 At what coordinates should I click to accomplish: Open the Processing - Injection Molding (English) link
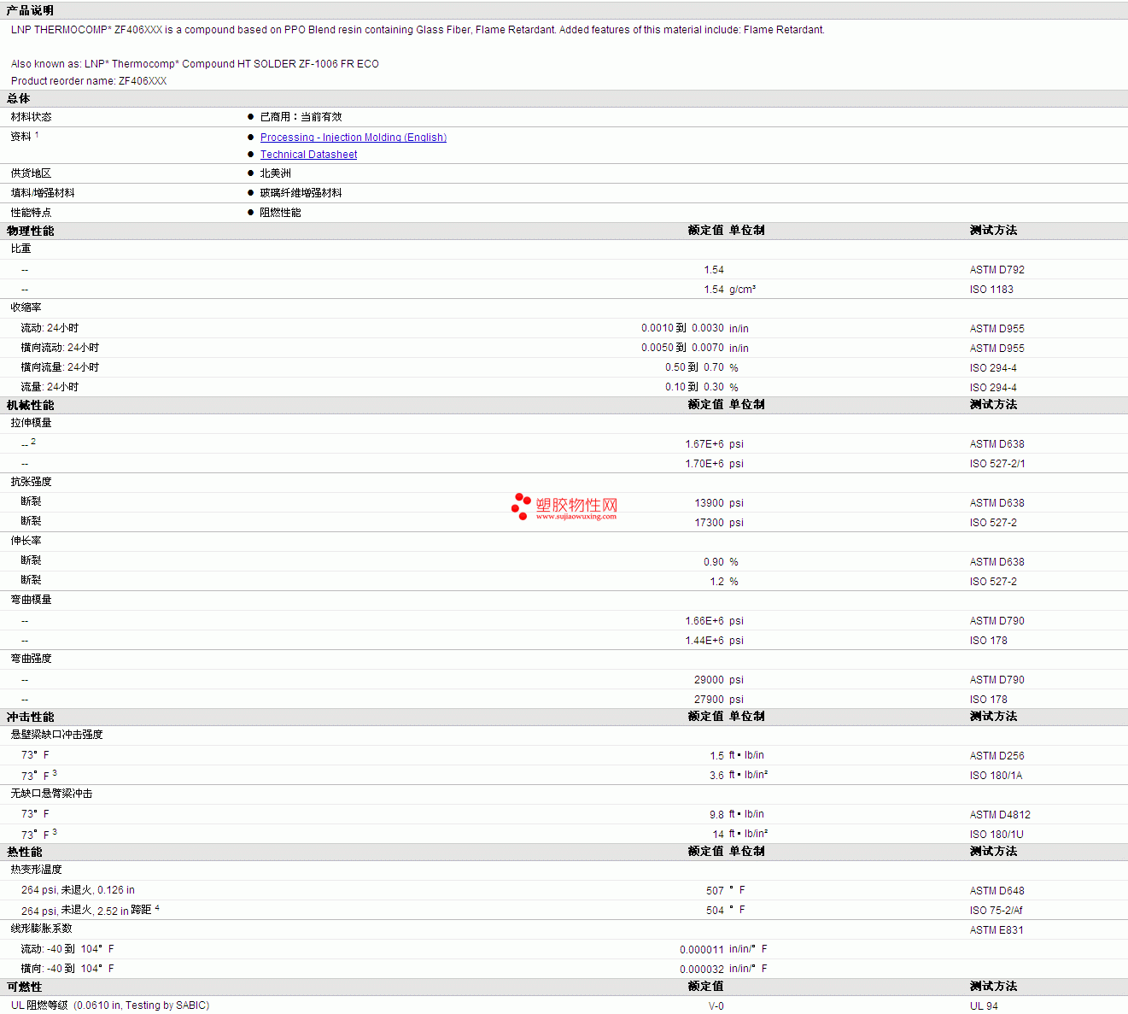coord(354,138)
